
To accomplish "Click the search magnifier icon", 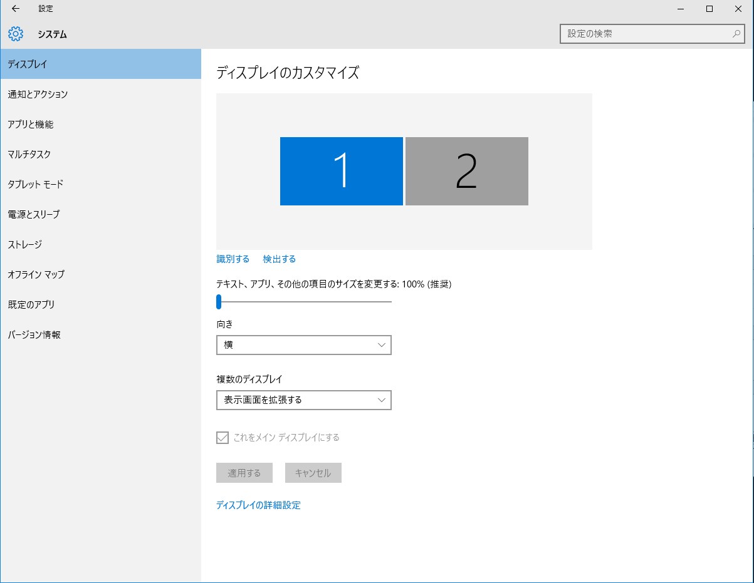I will pyautogui.click(x=736, y=34).
